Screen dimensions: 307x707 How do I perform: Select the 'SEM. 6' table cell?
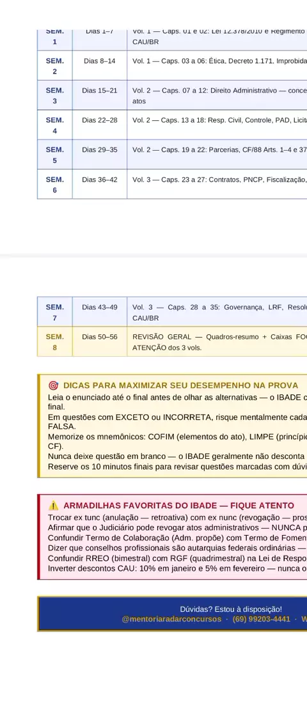pyautogui.click(x=54, y=184)
